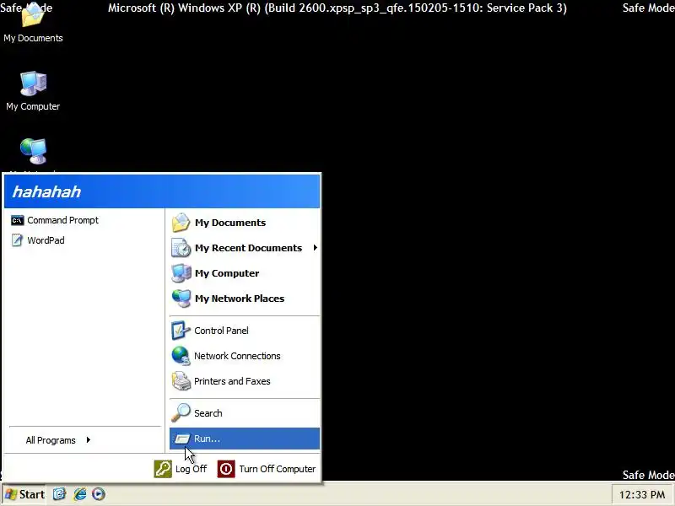Open My Documents folder icon in Start menu
The image size is (675, 506).
pos(181,223)
